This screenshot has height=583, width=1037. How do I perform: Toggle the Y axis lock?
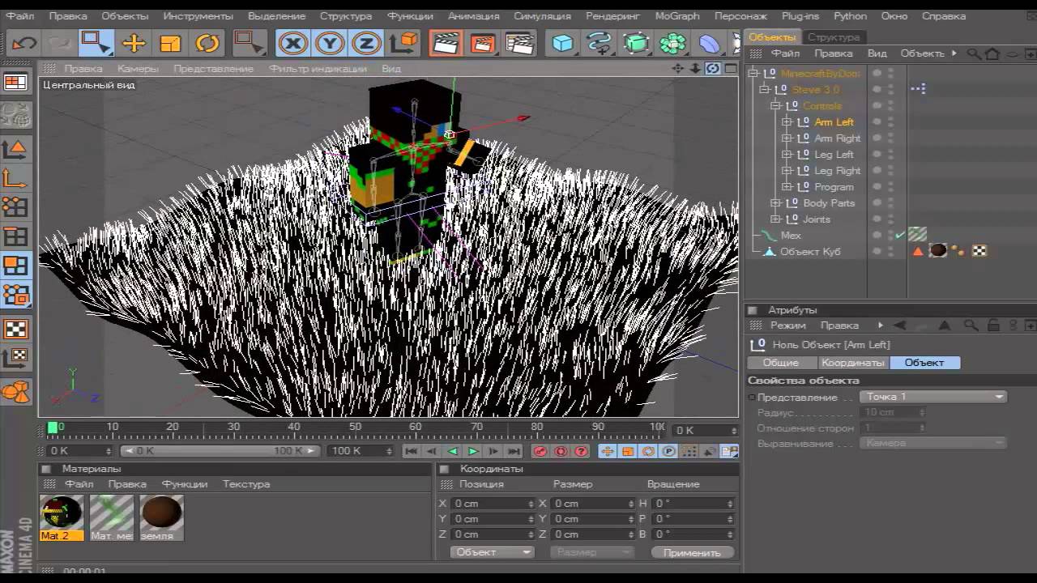(x=331, y=44)
